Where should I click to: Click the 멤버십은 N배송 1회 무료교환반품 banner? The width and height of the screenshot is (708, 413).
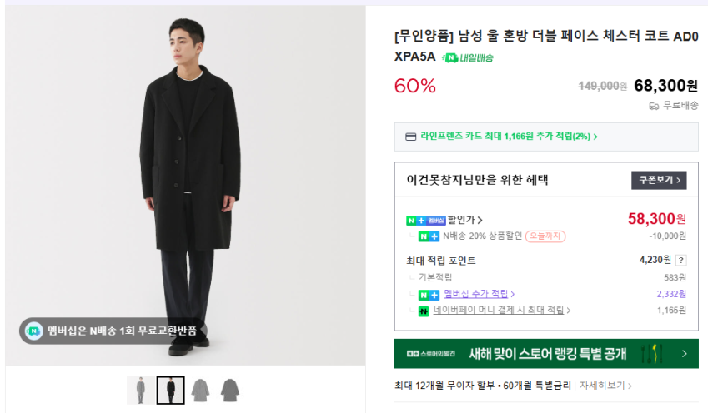pyautogui.click(x=115, y=331)
